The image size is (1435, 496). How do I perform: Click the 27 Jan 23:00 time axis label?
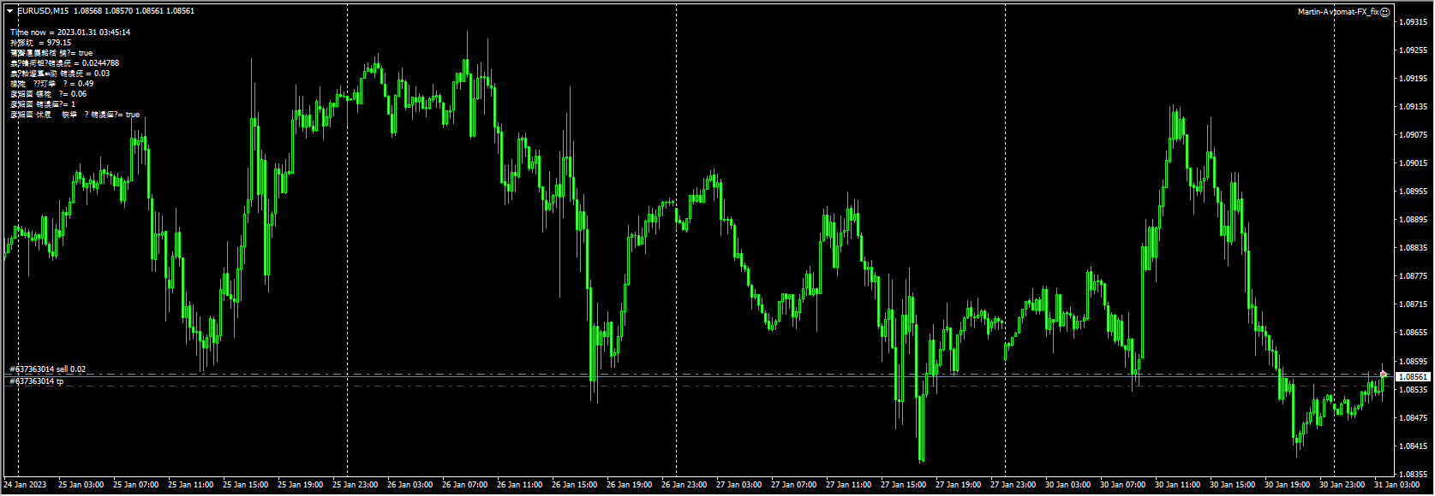1013,485
